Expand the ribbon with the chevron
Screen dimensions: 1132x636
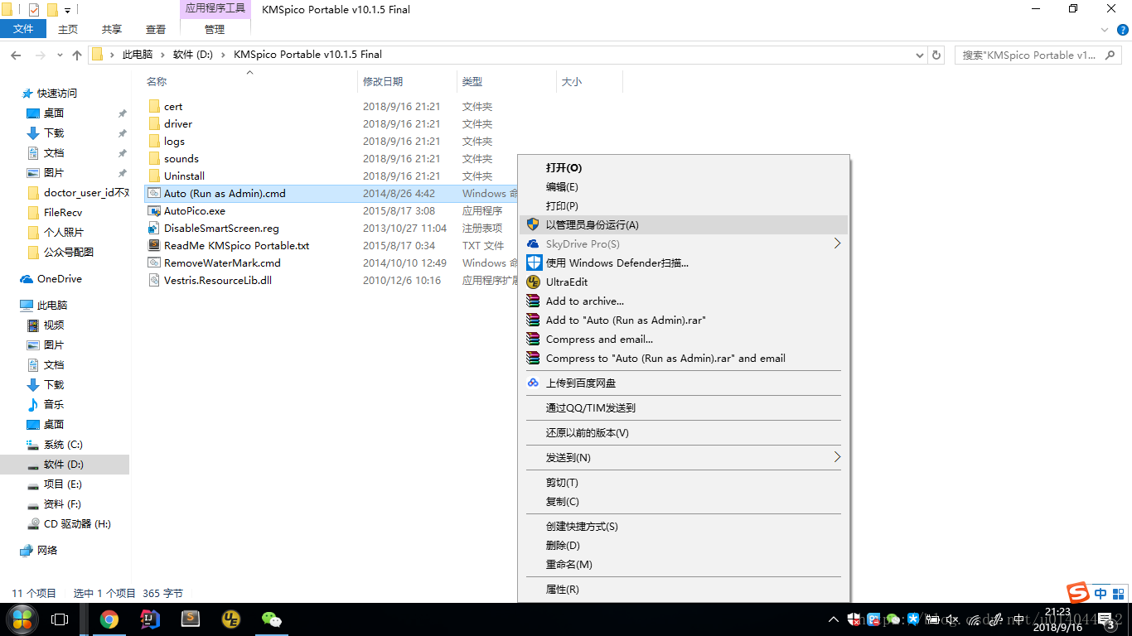tap(1104, 29)
